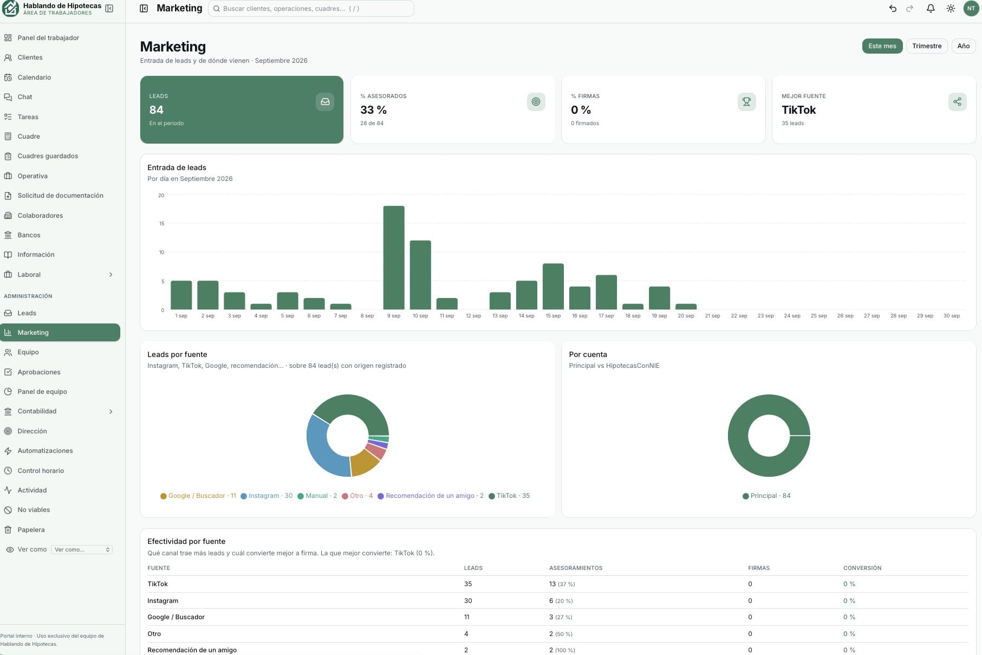
Task: Click Hablando de Hipotecas logo
Action: click(10, 9)
